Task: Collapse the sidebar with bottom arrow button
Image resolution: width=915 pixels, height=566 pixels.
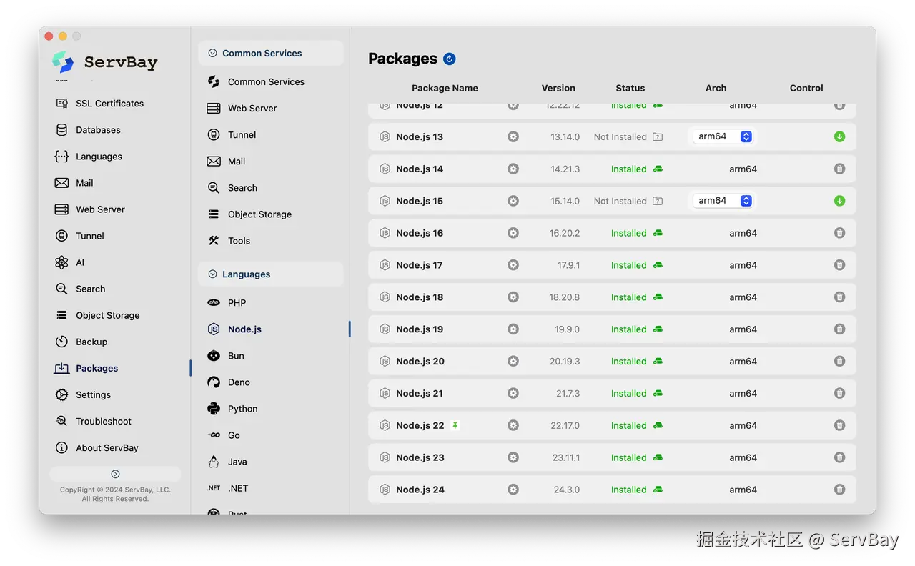Action: (x=115, y=475)
